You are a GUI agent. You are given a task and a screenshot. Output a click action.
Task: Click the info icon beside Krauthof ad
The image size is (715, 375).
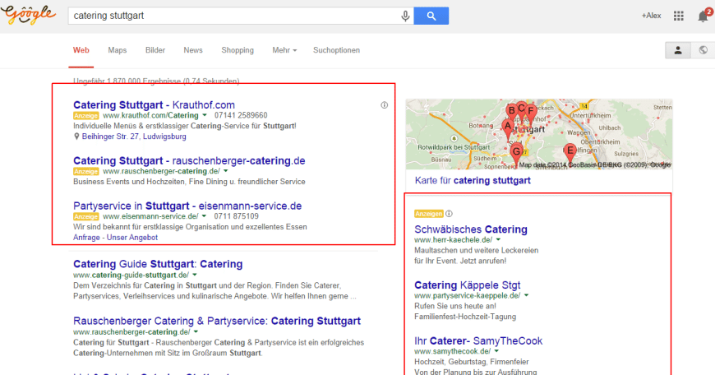(x=384, y=105)
